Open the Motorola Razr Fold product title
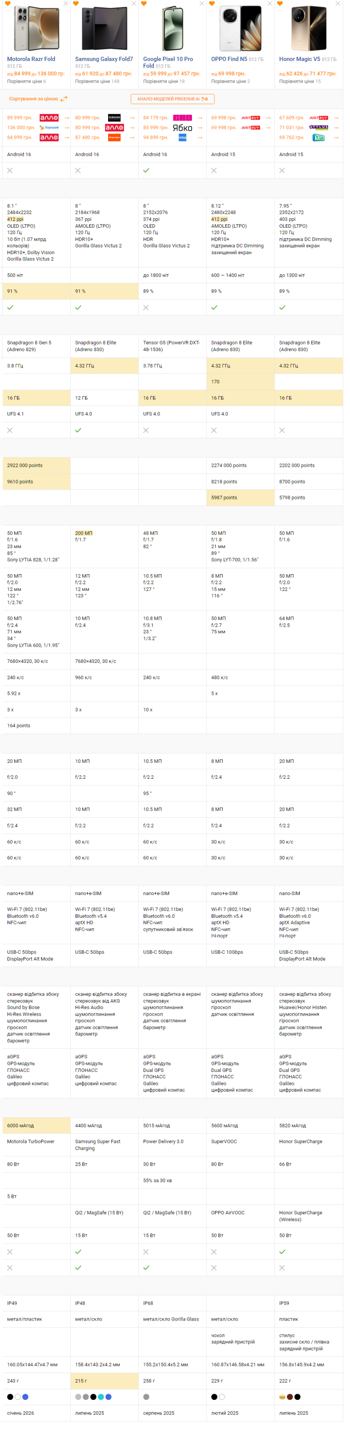 point(31,59)
